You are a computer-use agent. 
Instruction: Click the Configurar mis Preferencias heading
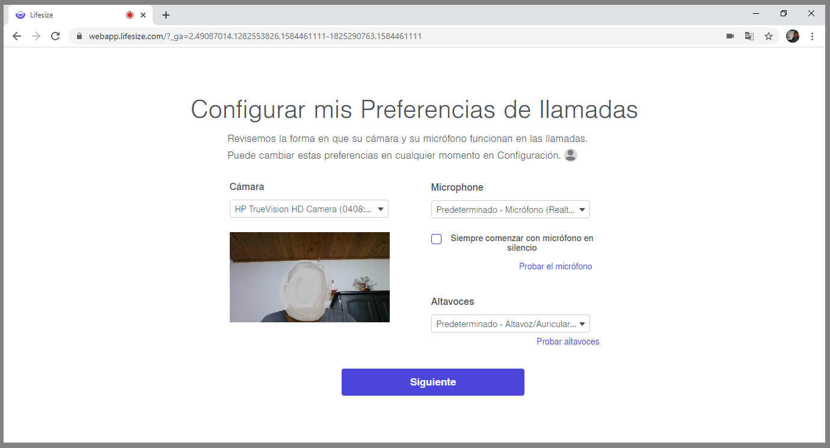pyautogui.click(x=414, y=110)
